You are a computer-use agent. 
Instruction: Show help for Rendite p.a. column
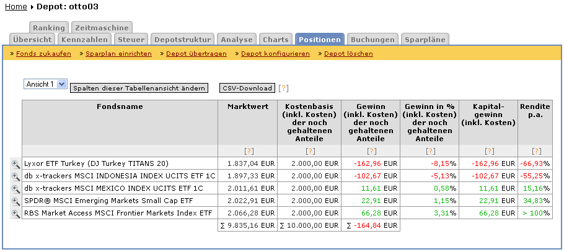click(537, 151)
